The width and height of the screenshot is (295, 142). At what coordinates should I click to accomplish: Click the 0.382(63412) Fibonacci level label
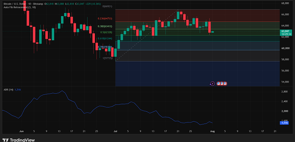[x=105, y=26]
